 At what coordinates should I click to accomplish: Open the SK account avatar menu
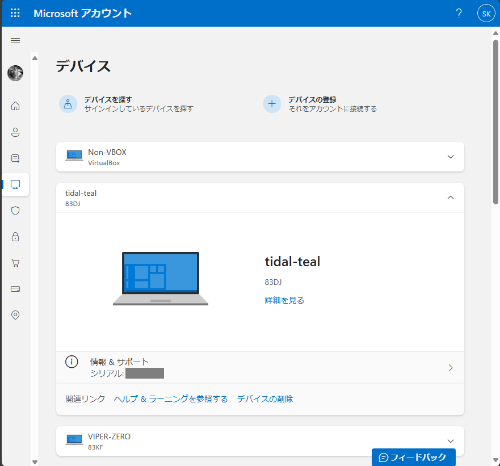pyautogui.click(x=486, y=14)
